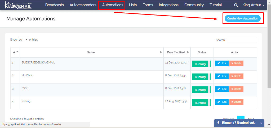Go to the Autoresponders page
Viewport: 271px width, 128px height.
point(83,5)
